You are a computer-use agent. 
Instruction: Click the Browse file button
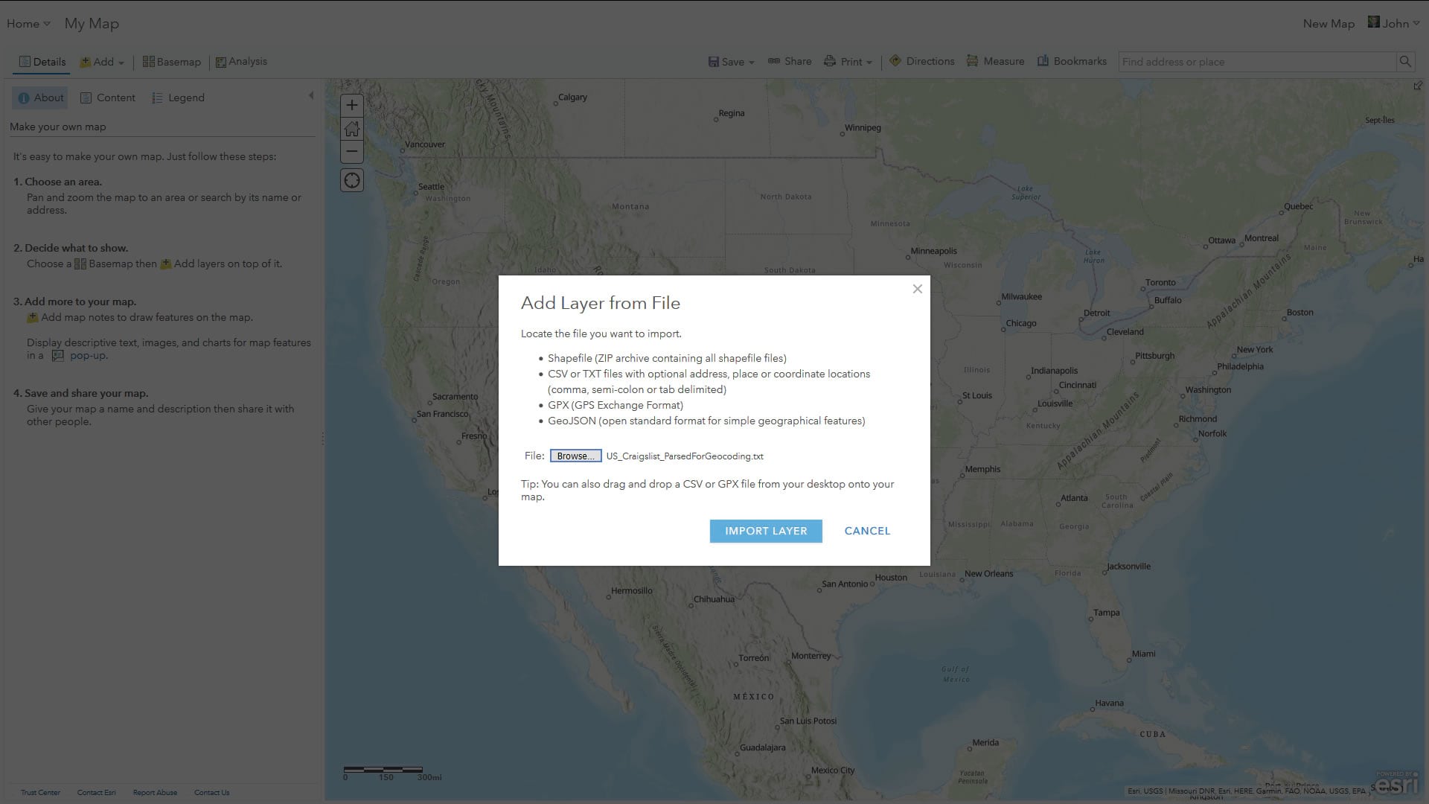575,456
